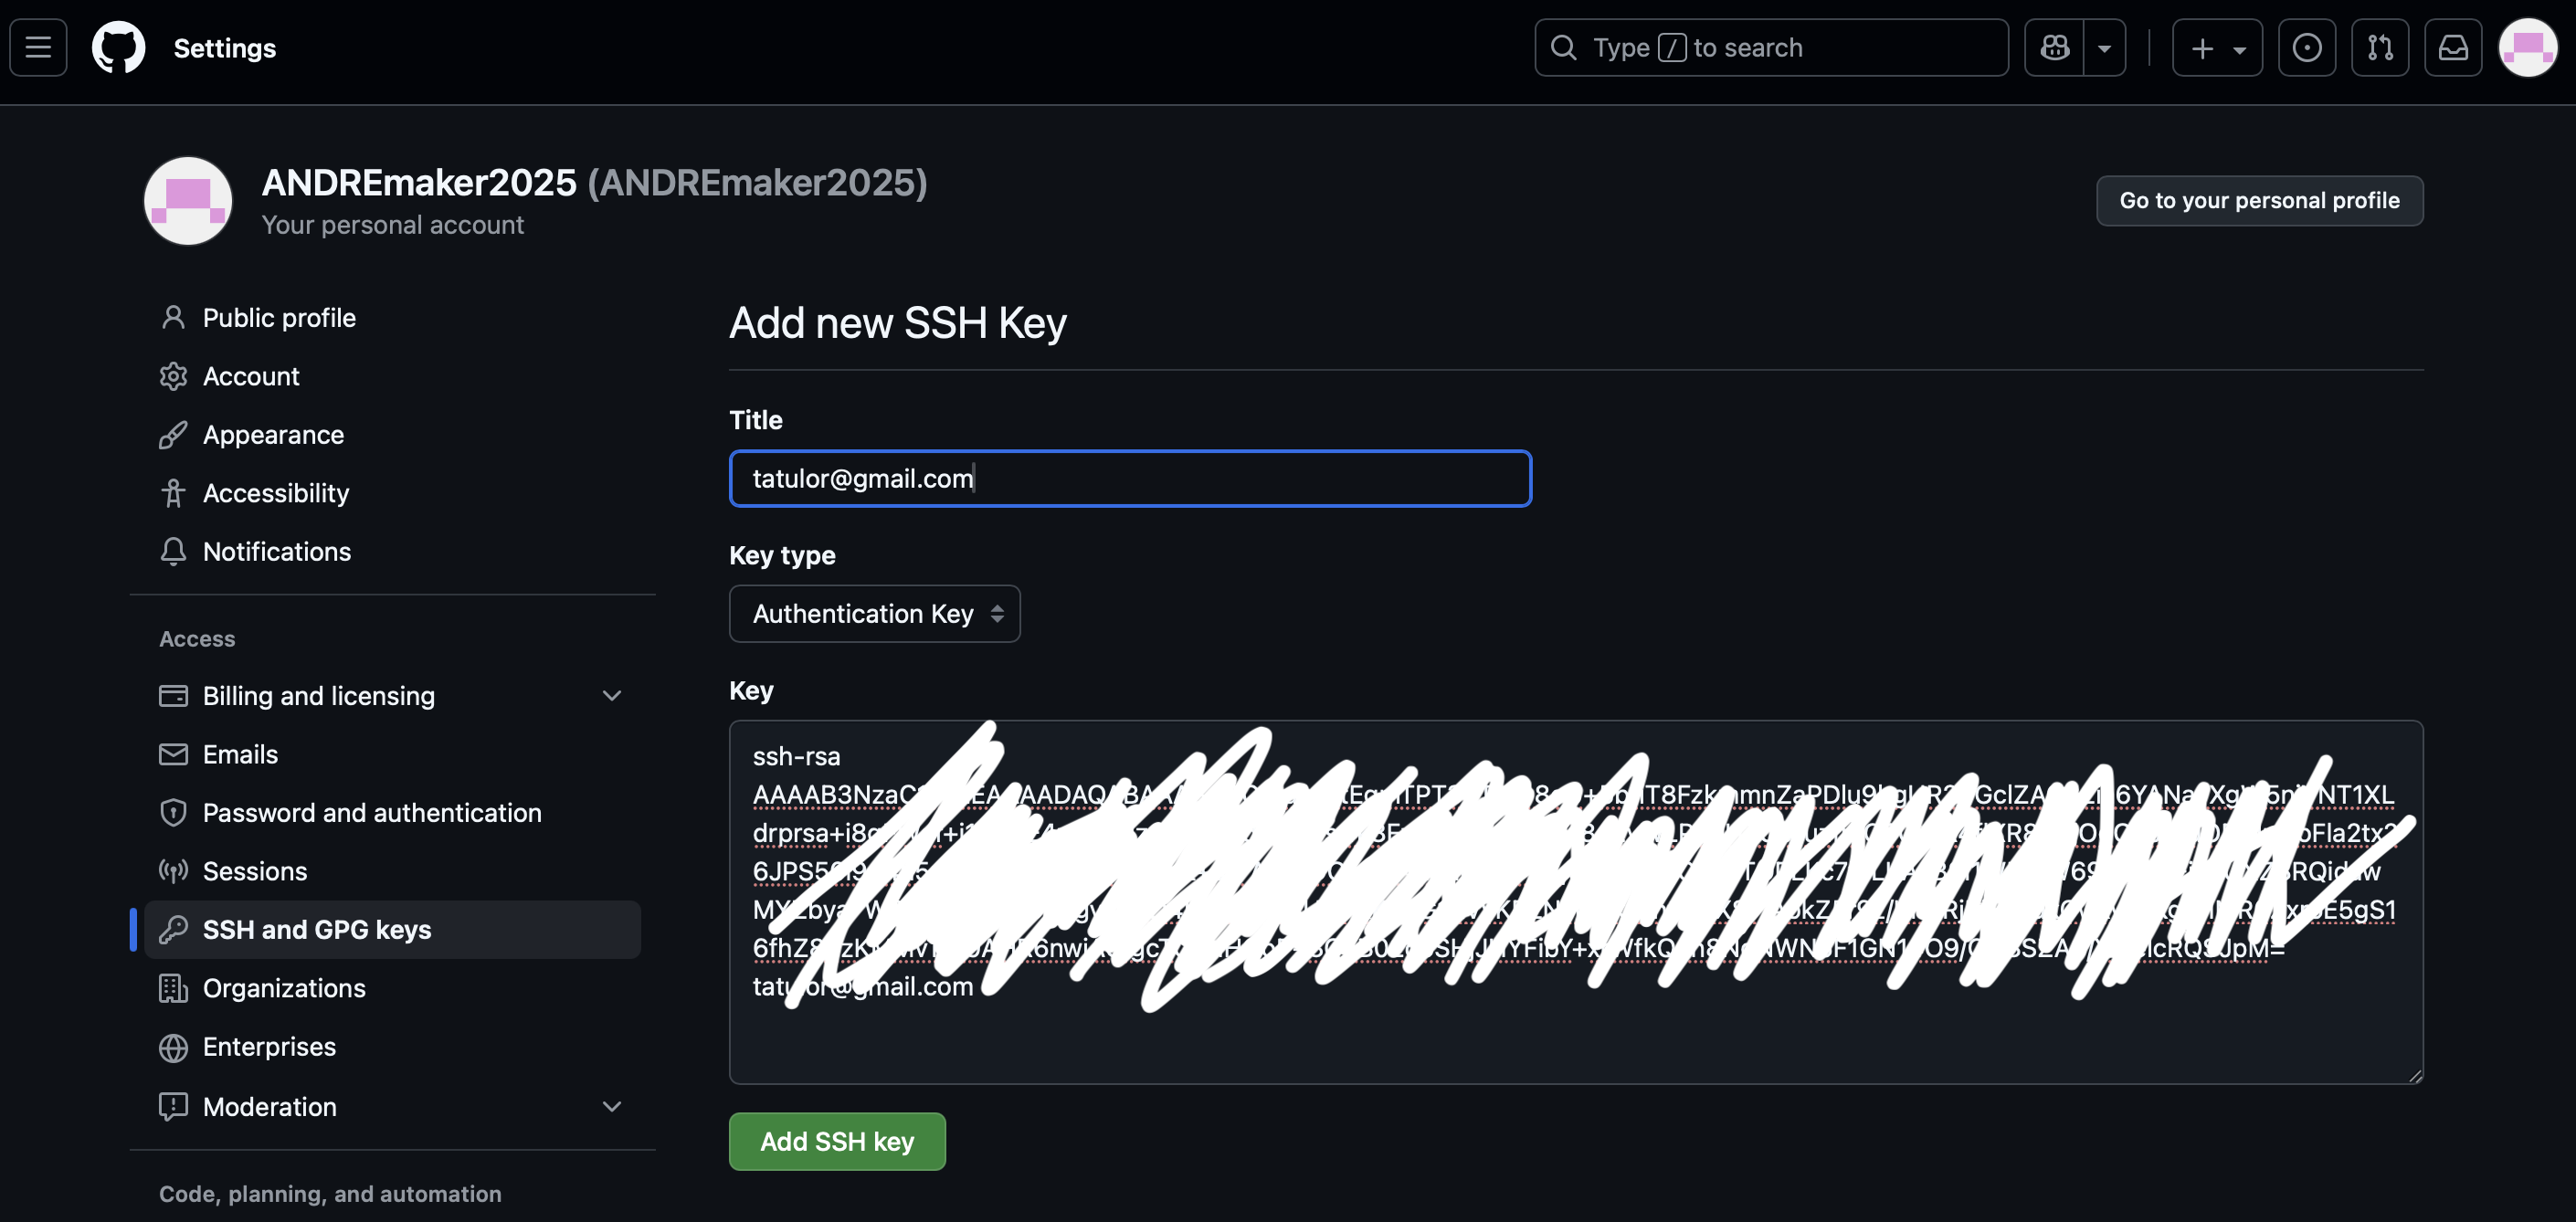Open the Key type dropdown
The height and width of the screenshot is (1222, 2576).
tap(874, 613)
